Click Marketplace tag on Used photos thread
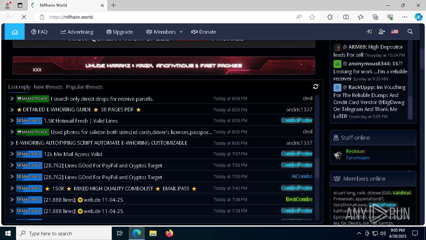Viewport: 426px width, 240px height. pyautogui.click(x=33, y=132)
